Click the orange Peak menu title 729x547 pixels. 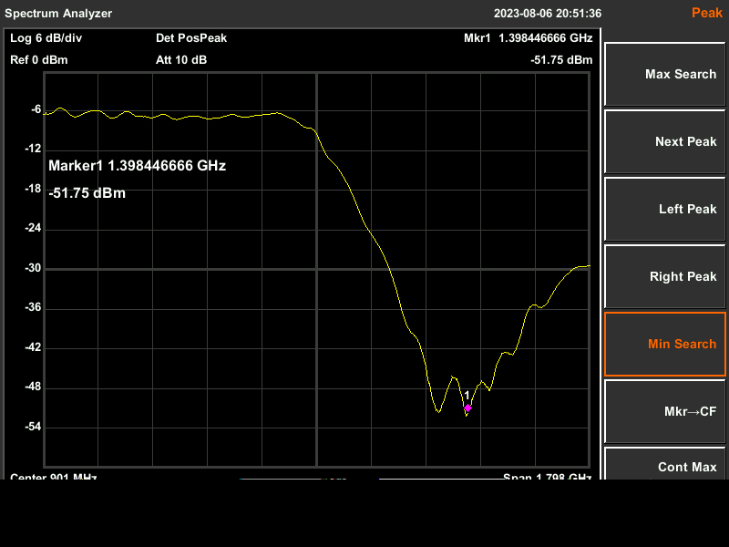click(707, 13)
